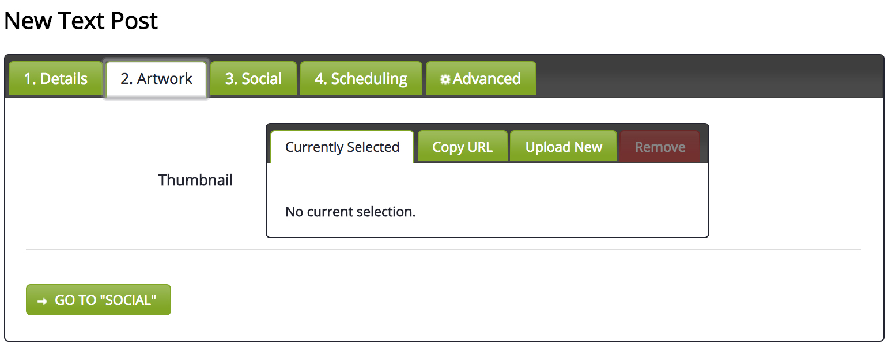The image size is (892, 344).
Task: Click the empty dark bar right of Advanced tab
Action: (x=709, y=78)
